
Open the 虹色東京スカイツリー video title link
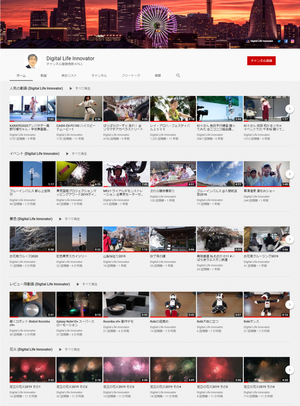click(72, 256)
